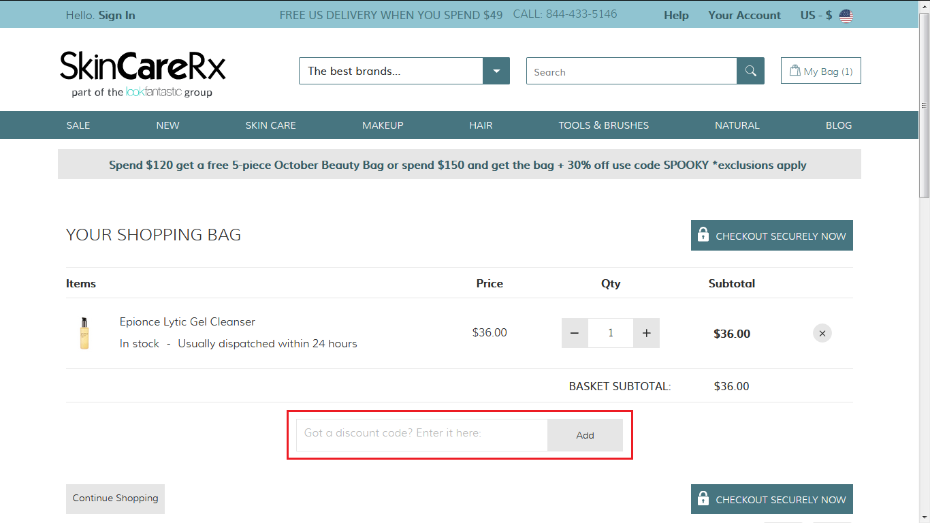Open Epionce Lytic Gel Cleanser product link
This screenshot has height=523, width=930.
187,321
